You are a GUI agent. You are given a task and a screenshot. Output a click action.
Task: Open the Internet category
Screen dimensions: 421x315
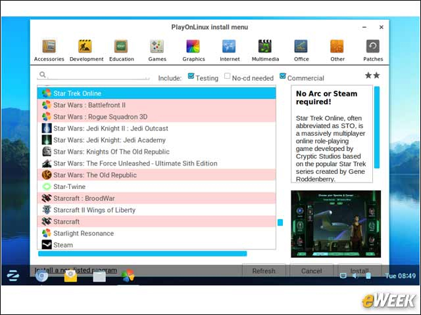coord(230,51)
